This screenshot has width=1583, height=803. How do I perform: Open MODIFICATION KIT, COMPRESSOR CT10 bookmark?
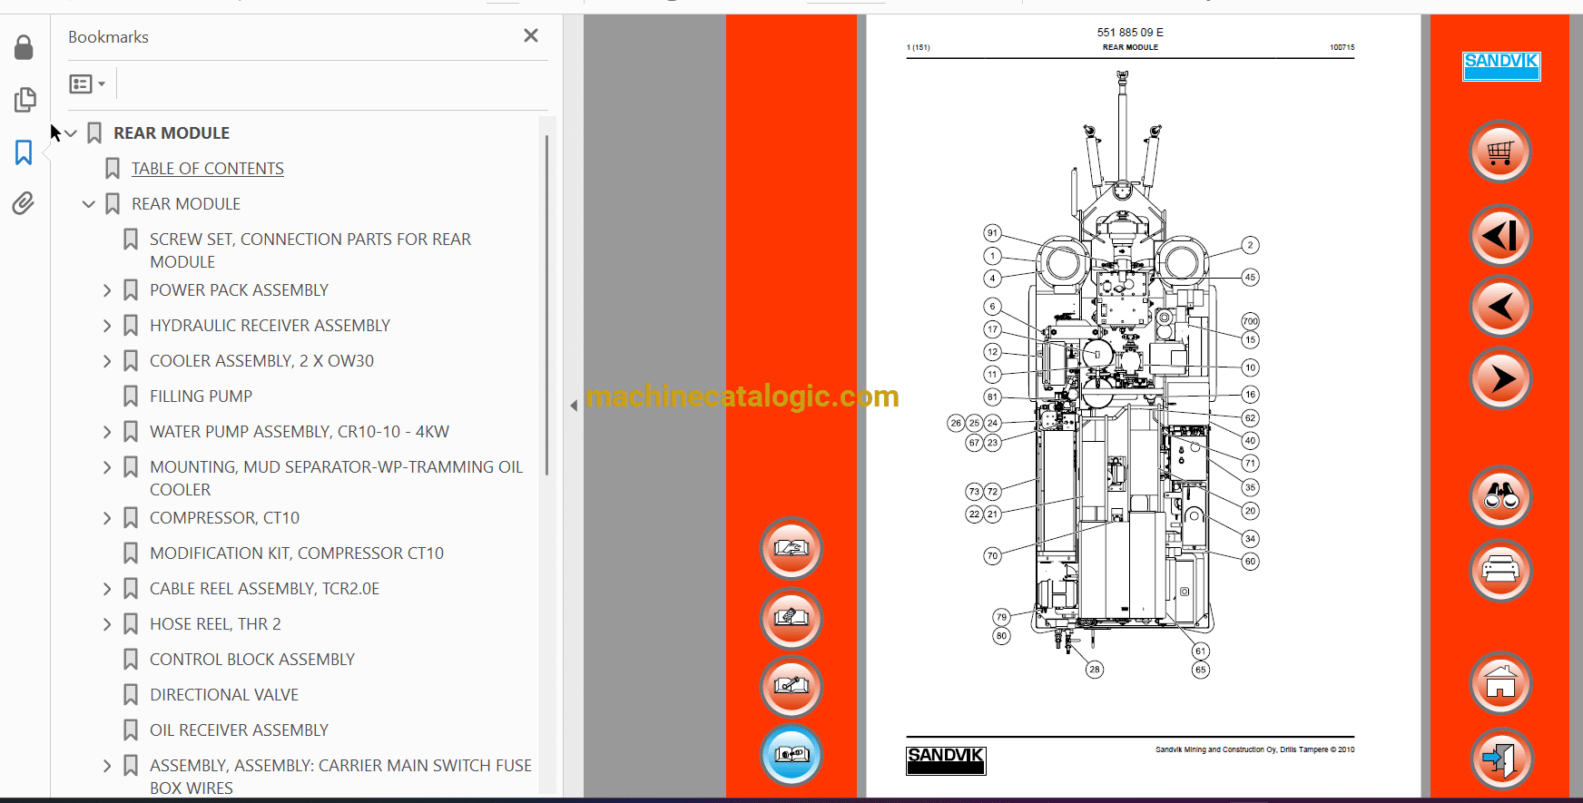[297, 553]
